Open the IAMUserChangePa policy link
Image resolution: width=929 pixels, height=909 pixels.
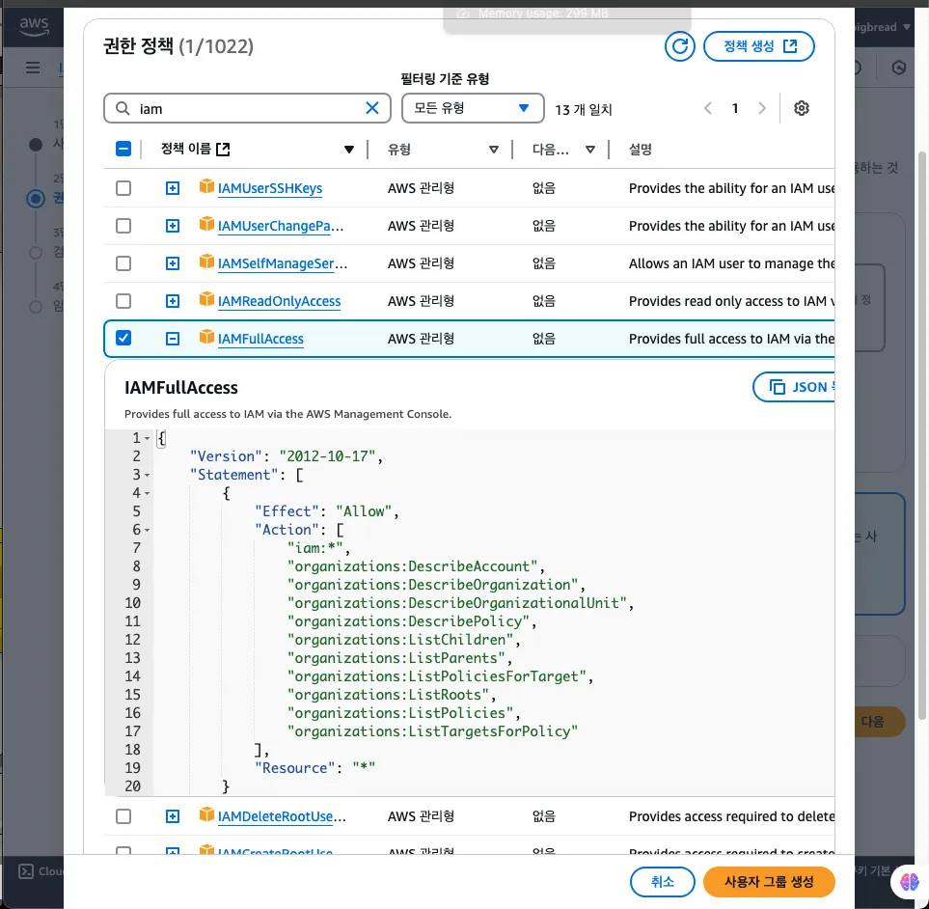click(x=280, y=226)
